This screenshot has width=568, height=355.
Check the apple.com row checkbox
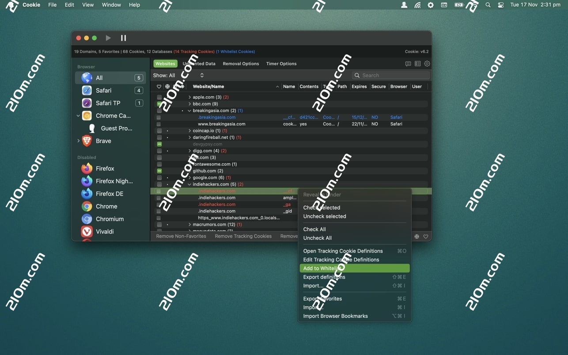tap(159, 97)
